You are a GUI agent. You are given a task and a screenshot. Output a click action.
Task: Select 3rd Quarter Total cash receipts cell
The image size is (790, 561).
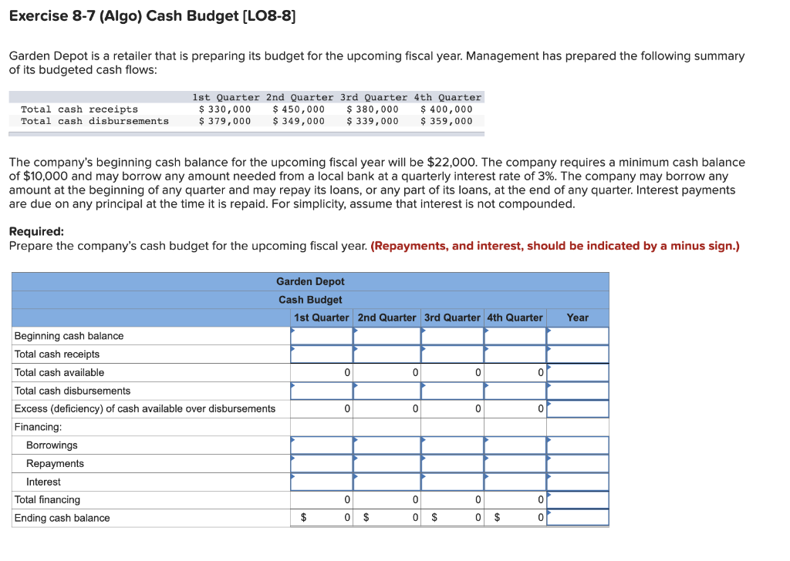tap(452, 354)
